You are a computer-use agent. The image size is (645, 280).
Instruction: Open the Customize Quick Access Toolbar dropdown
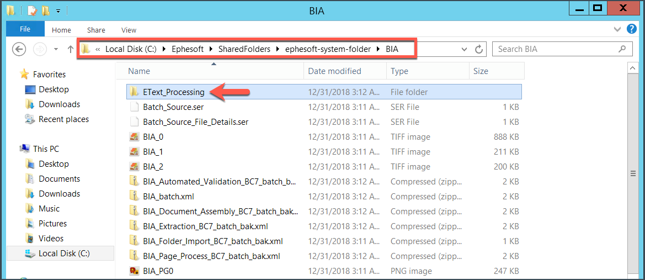click(x=58, y=11)
